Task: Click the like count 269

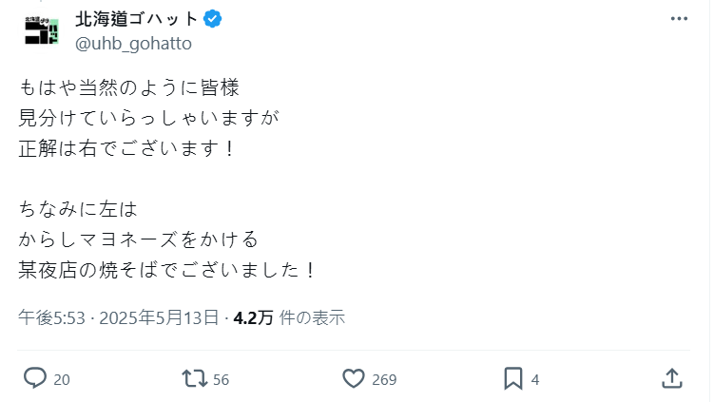Action: 384,379
